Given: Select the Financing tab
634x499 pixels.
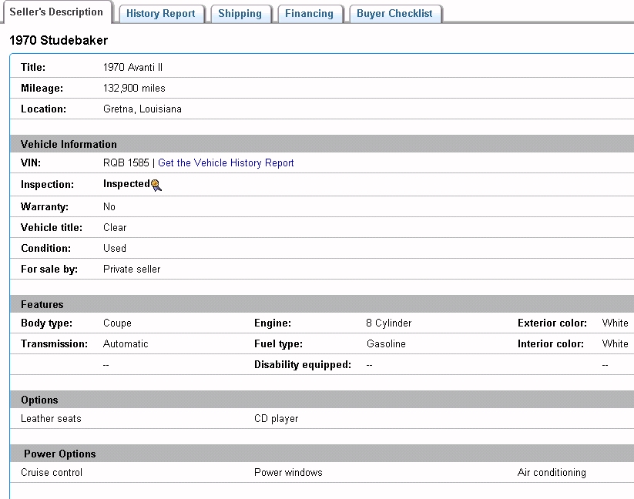Looking at the screenshot, I should [x=309, y=13].
